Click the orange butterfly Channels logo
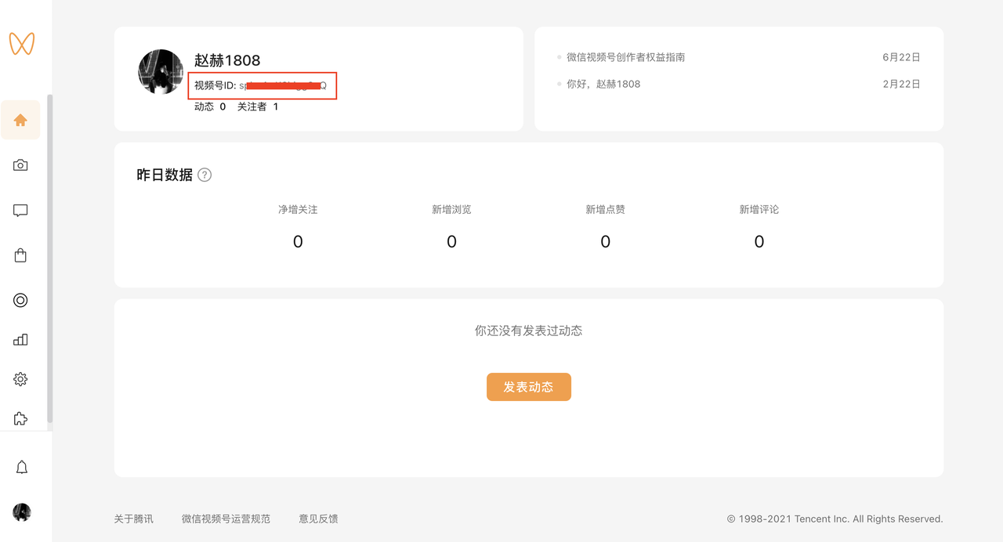Screen dimensions: 1003x542 coord(22,43)
